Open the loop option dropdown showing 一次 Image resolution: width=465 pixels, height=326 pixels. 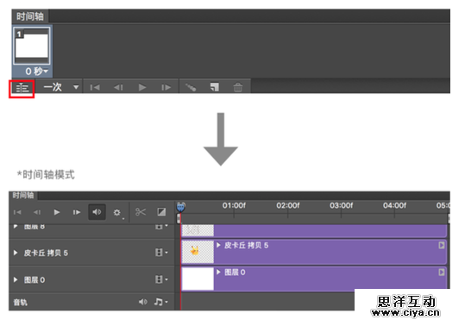click(61, 87)
